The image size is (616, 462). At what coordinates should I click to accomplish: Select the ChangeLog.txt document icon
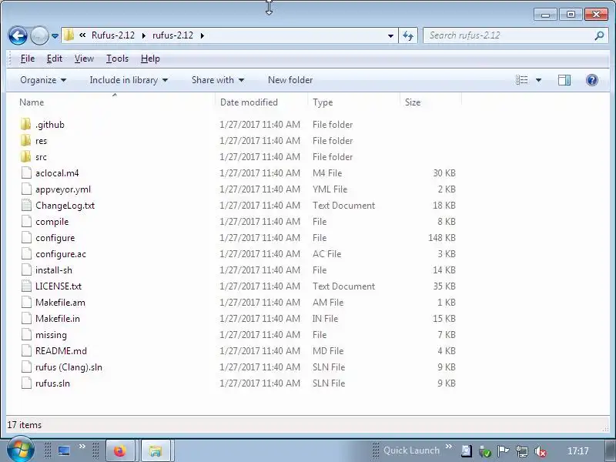point(26,205)
